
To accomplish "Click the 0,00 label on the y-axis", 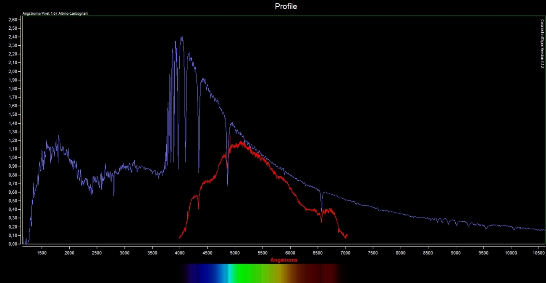I will 13,244.
